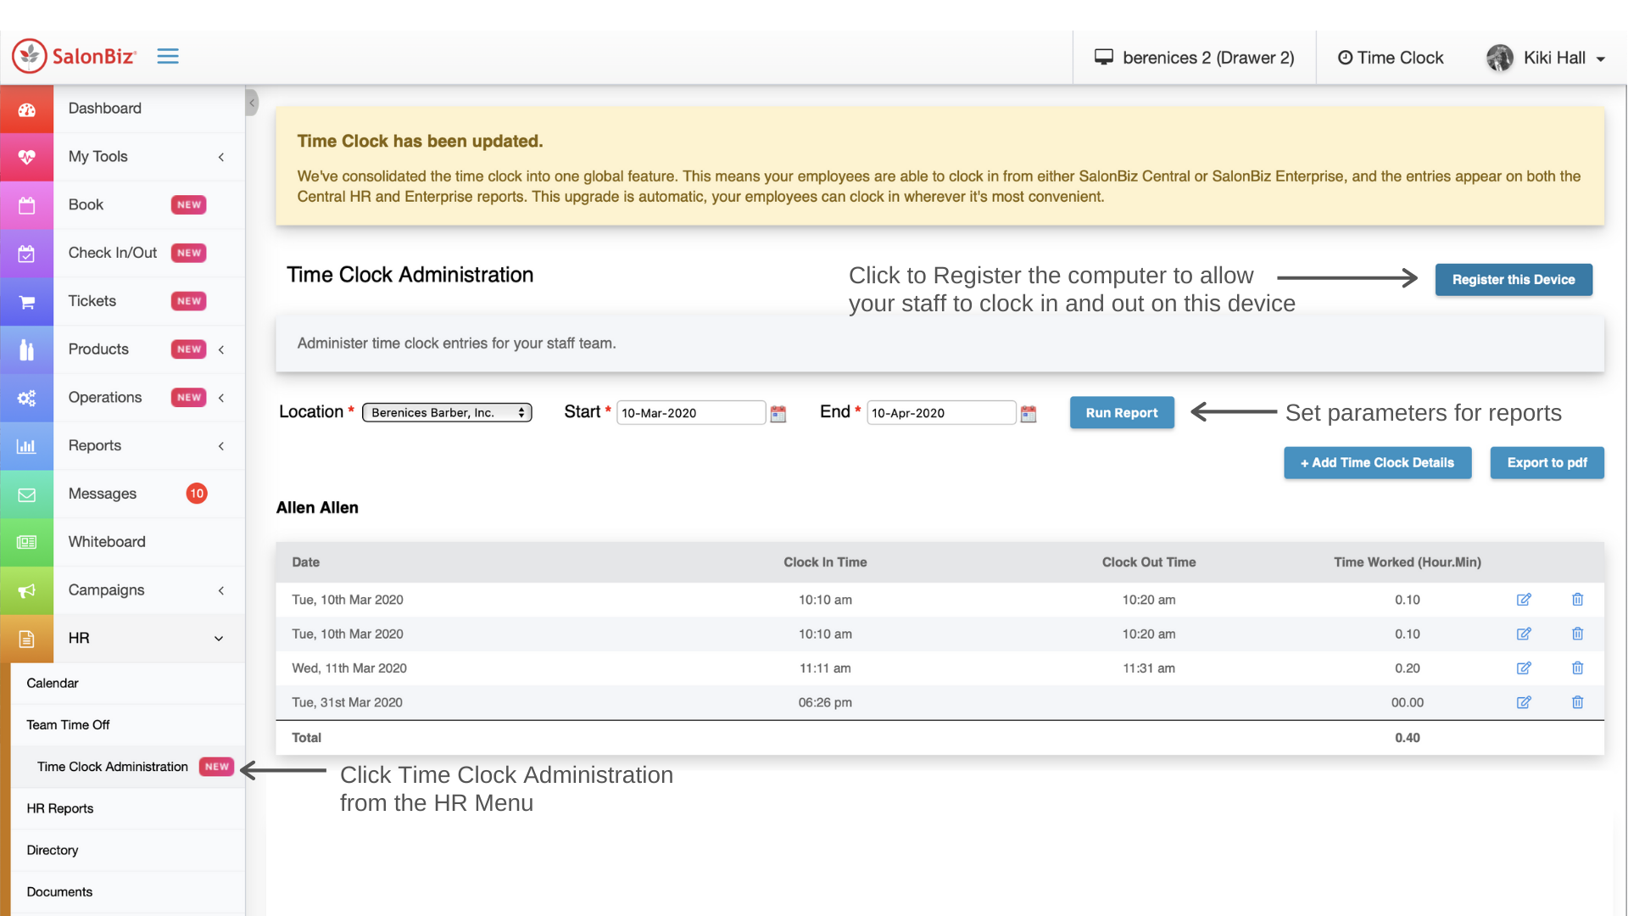
Task: Click Add Time Clock Details button
Action: [1377, 463]
